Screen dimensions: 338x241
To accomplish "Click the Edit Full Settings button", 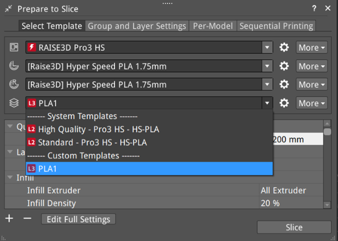I will click(x=79, y=219).
